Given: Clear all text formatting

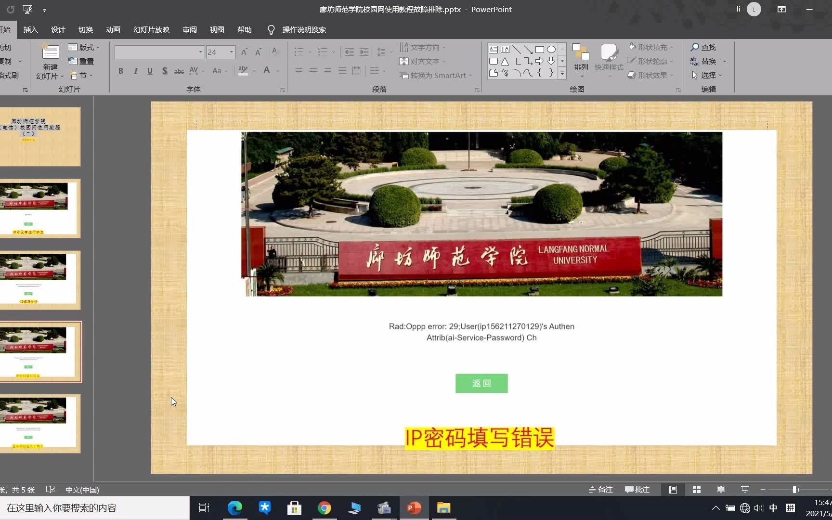Looking at the screenshot, I should [x=275, y=52].
